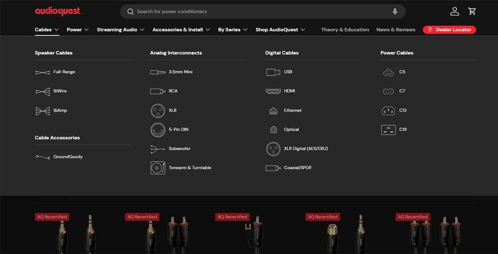Expand the Streaming Audio chevron
The height and width of the screenshot is (254, 498).
pyautogui.click(x=142, y=29)
